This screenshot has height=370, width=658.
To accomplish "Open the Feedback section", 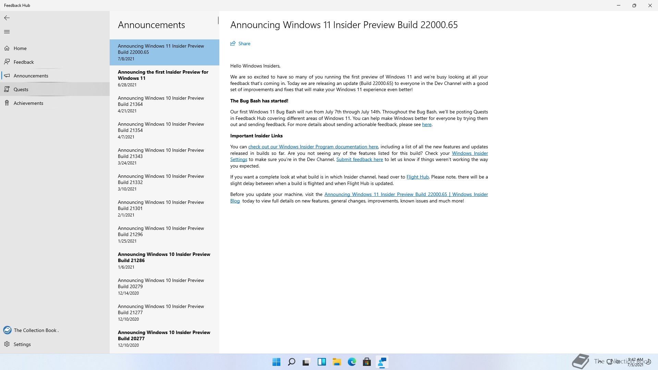I will pyautogui.click(x=55, y=62).
